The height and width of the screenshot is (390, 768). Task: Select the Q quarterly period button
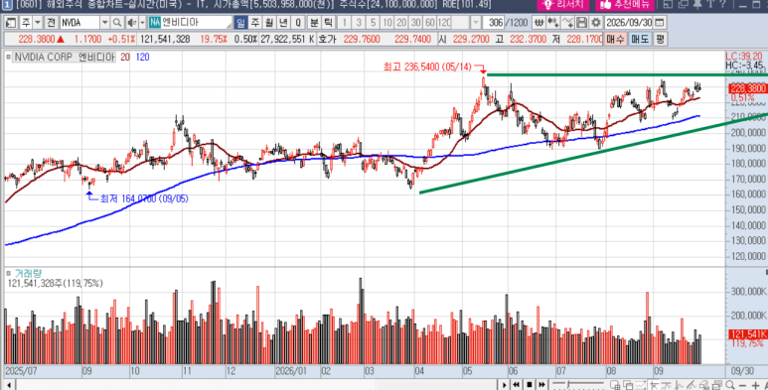(x=297, y=23)
